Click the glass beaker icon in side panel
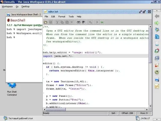Screen dimensions: 161x121 click(x=157, y=44)
